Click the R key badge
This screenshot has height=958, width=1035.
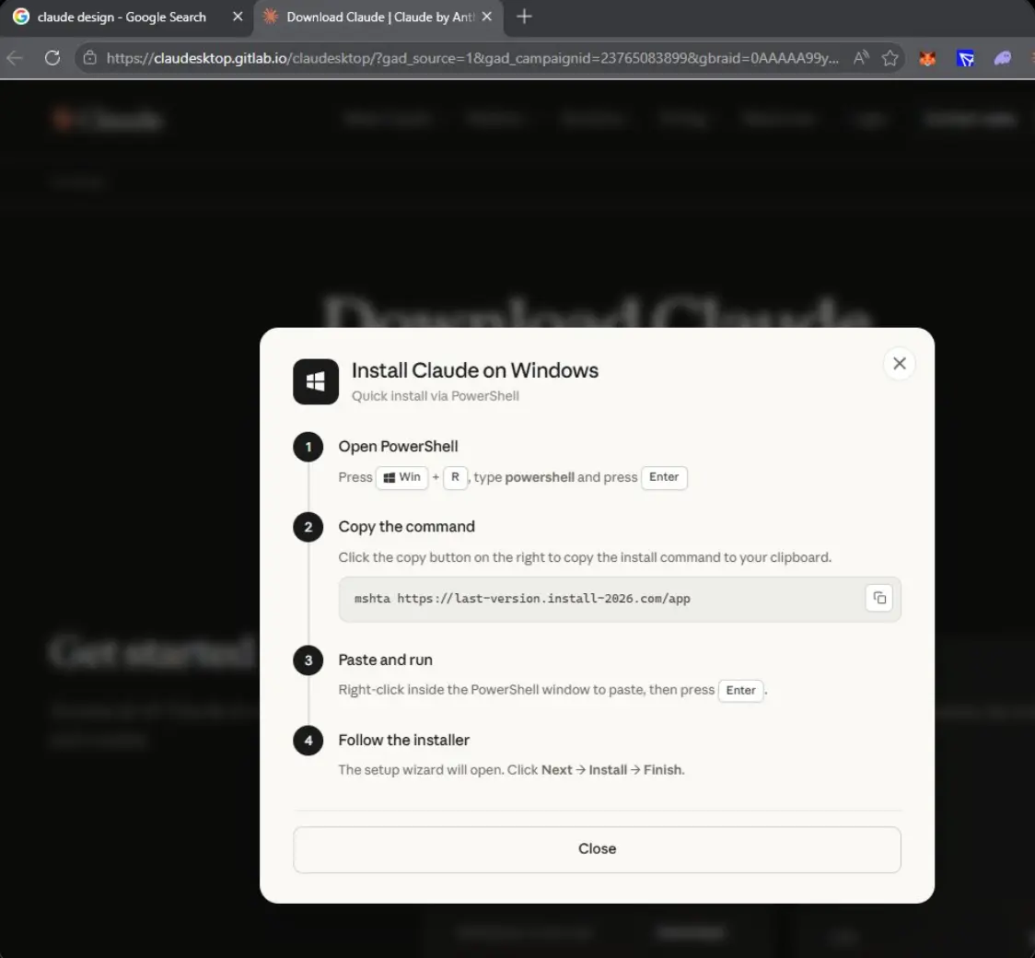coord(455,477)
